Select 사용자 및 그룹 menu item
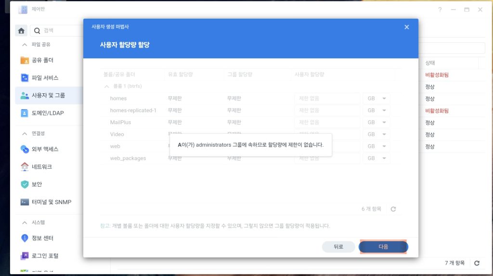The image size is (493, 276). [x=48, y=95]
